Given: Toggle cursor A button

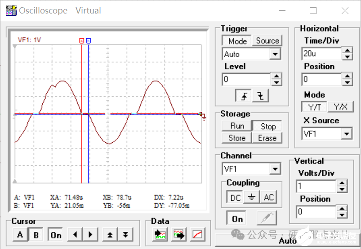Looking at the screenshot, I should pos(20,235).
